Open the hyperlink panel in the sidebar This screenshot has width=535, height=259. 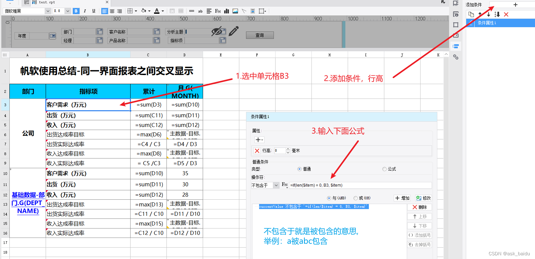[x=456, y=57]
